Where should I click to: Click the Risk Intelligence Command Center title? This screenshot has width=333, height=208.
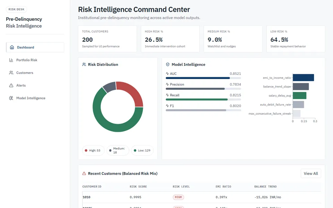pos(134,9)
